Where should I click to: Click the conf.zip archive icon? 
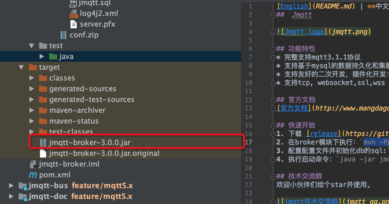[63, 35]
